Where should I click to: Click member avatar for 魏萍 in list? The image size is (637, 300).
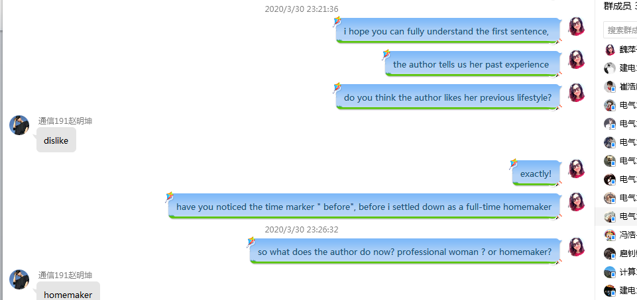[610, 50]
